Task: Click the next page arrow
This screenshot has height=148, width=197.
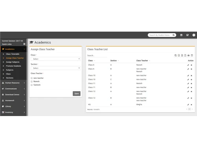Action: (x=192, y=109)
